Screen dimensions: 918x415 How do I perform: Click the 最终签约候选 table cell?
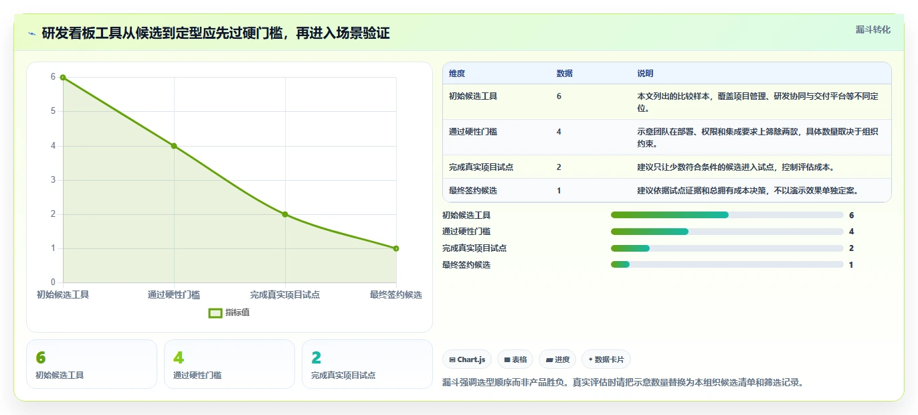point(473,191)
